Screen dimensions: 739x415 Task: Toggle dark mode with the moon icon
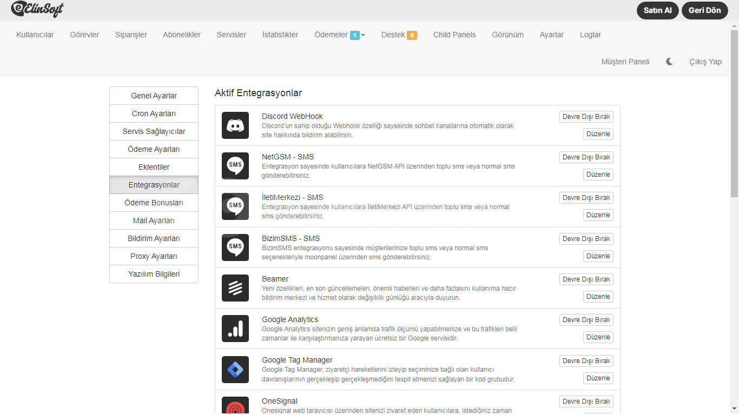pyautogui.click(x=669, y=62)
